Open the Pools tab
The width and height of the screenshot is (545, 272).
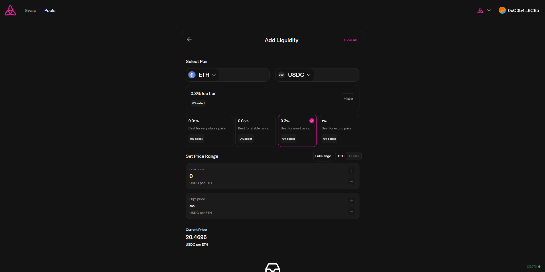point(50,11)
